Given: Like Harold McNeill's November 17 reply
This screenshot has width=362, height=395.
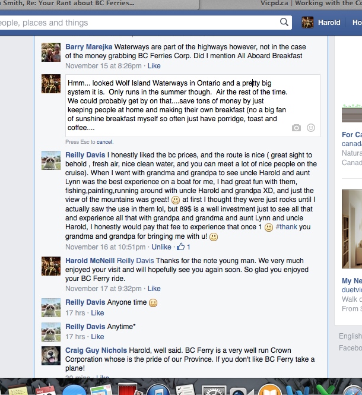Looking at the screenshot, I should pyautogui.click(x=154, y=289).
